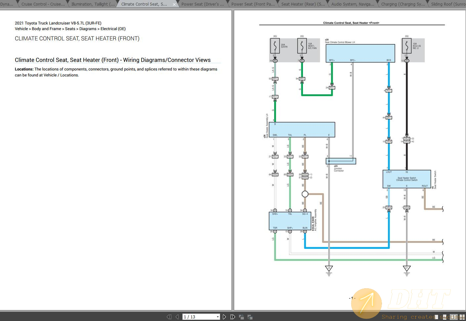The width and height of the screenshot is (466, 321).
Task: Switch to the Dyna... tab
Action: tap(7, 4)
